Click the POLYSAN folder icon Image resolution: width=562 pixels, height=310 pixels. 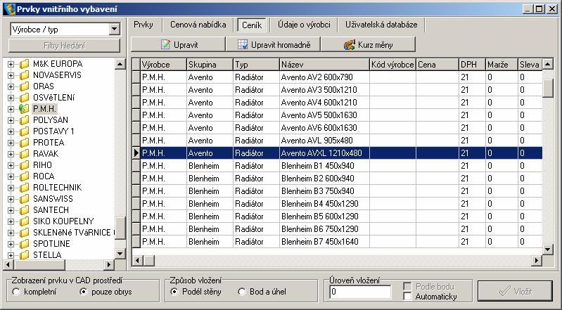point(24,120)
